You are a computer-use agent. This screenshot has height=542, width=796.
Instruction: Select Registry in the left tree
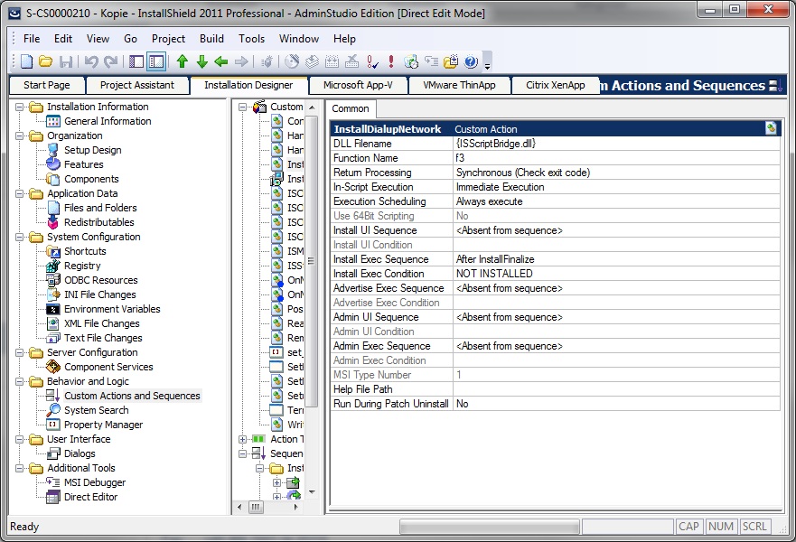tap(82, 266)
